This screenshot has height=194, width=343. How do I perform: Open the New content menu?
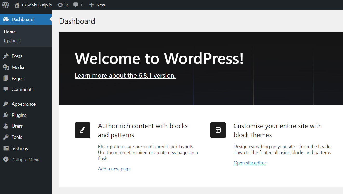pyautogui.click(x=97, y=5)
